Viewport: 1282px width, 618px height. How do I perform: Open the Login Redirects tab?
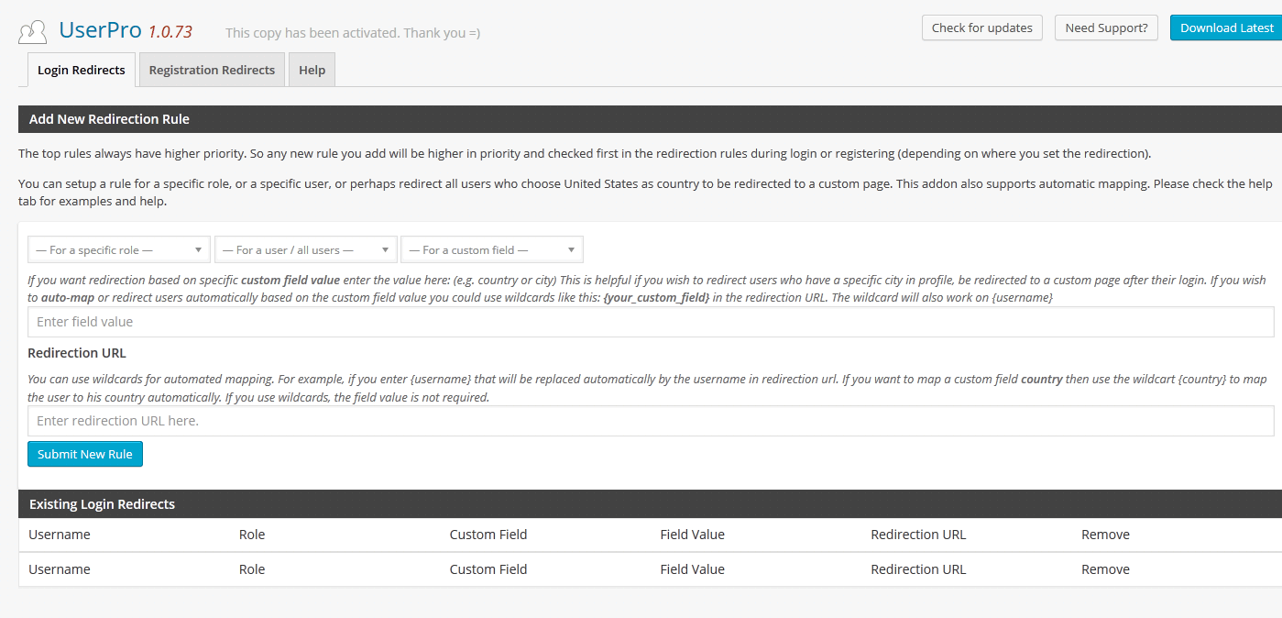pyautogui.click(x=82, y=70)
